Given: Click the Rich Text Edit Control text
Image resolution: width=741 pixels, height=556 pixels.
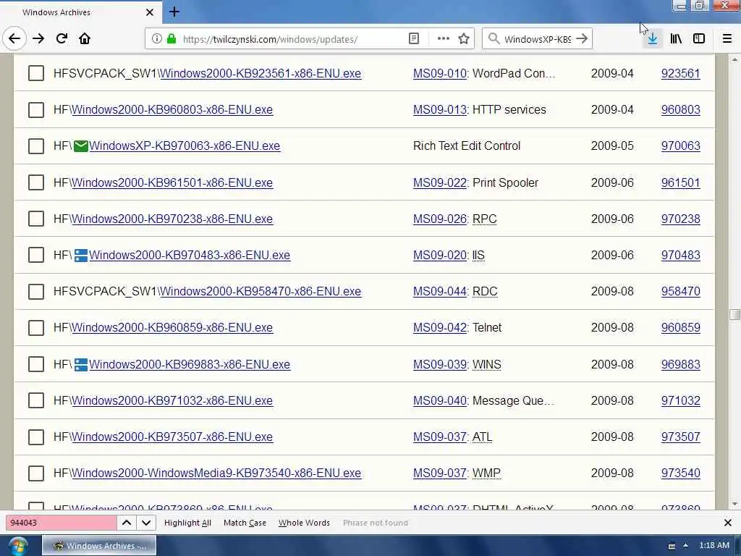Looking at the screenshot, I should [467, 146].
